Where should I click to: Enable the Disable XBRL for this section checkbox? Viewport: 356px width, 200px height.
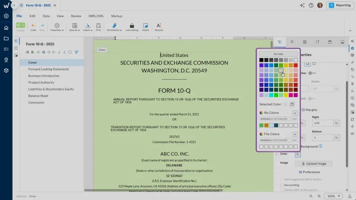[x=282, y=190]
